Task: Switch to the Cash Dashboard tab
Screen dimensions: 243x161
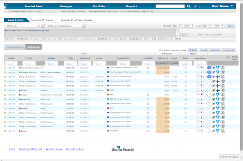Action: [x=15, y=47]
